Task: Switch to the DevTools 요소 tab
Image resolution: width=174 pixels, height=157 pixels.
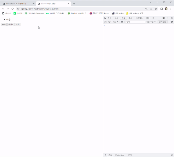Action: (116, 18)
